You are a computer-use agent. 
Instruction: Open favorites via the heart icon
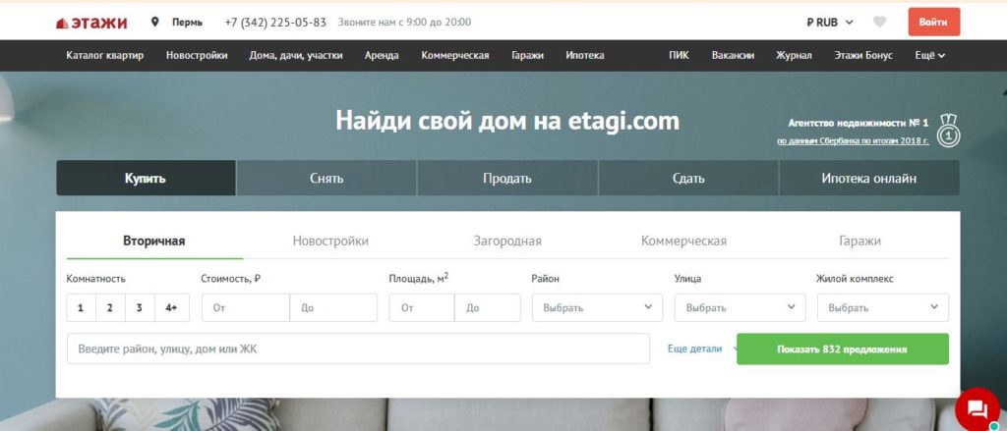click(x=879, y=22)
